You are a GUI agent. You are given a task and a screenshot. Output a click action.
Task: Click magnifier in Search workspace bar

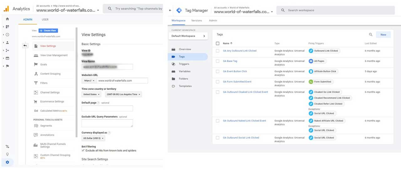tap(283, 10)
